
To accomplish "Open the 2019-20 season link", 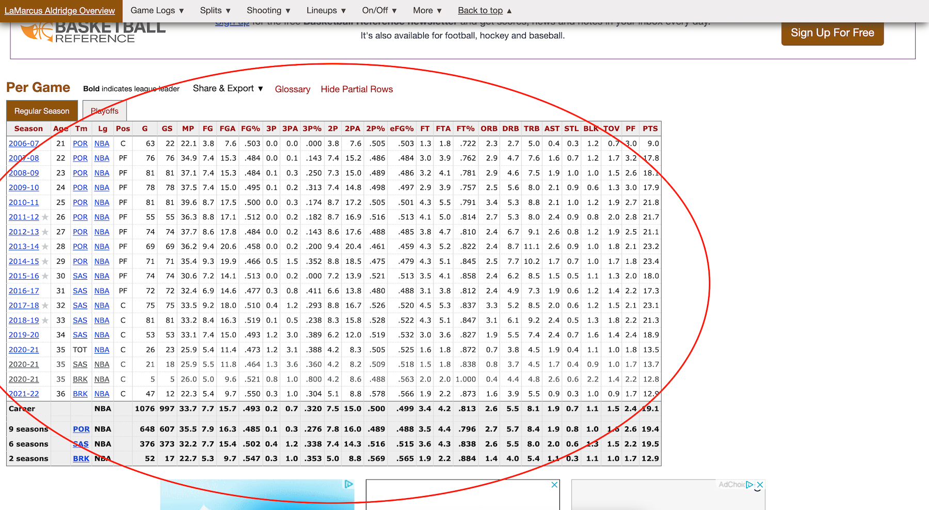I will point(24,335).
